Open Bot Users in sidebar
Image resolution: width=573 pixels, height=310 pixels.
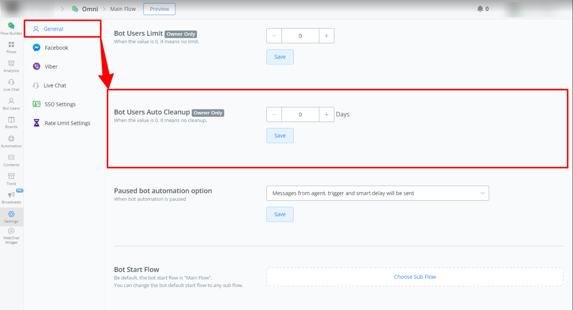click(x=11, y=103)
